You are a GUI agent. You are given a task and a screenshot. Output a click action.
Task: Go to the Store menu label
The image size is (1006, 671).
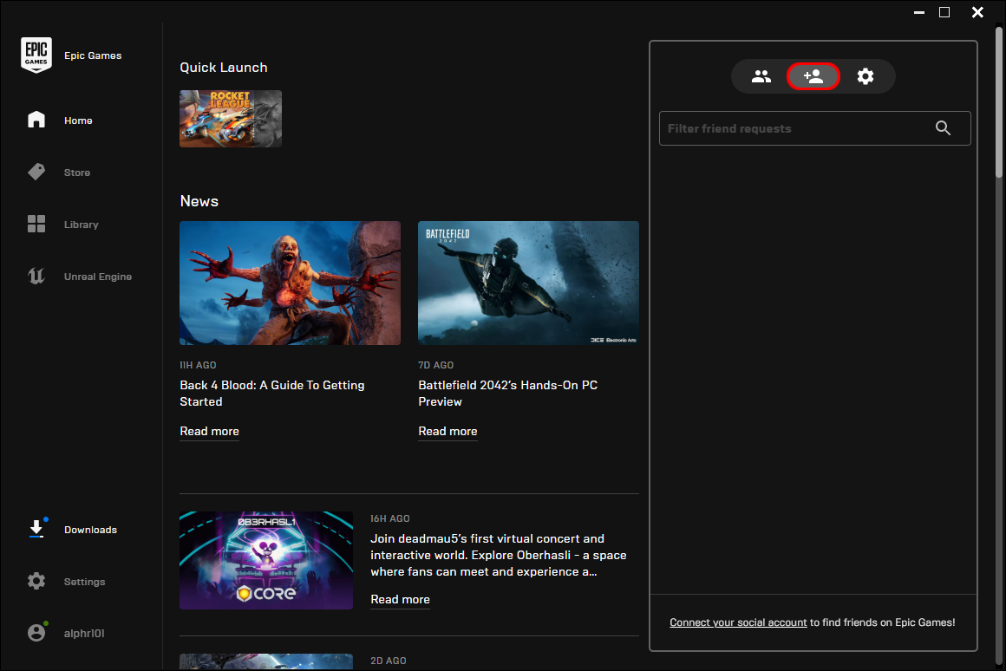(77, 173)
